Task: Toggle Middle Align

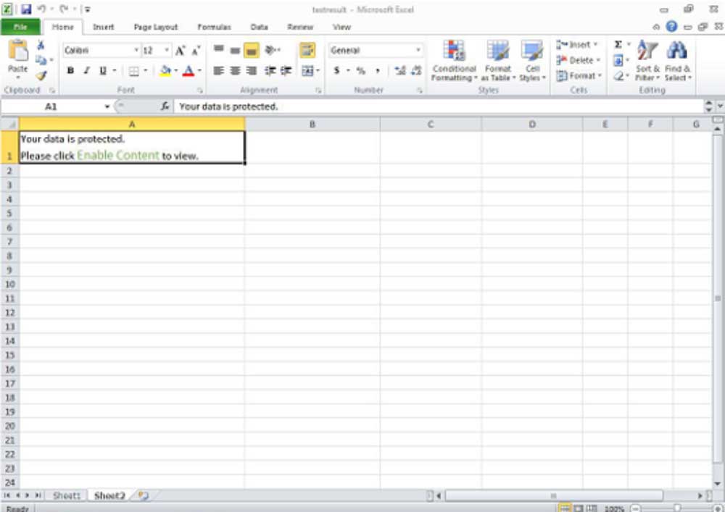Action: (x=235, y=50)
